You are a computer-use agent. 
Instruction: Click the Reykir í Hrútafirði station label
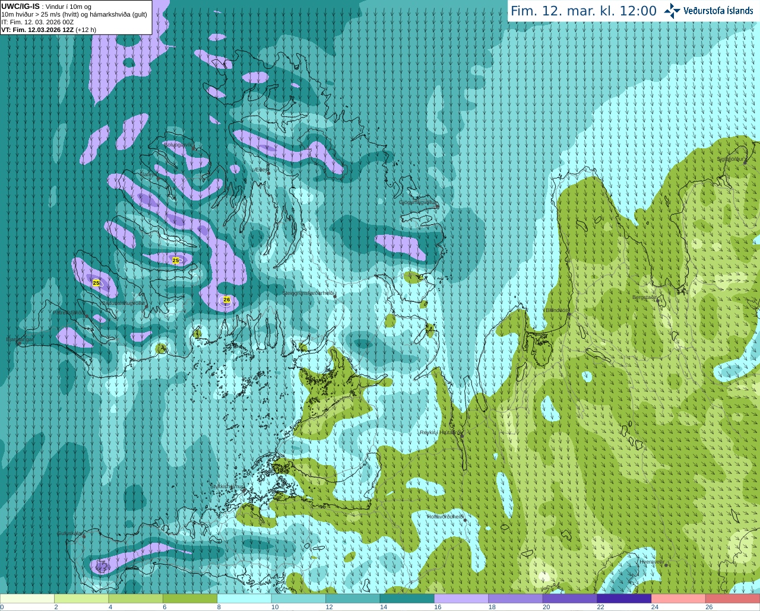pyautogui.click(x=439, y=432)
